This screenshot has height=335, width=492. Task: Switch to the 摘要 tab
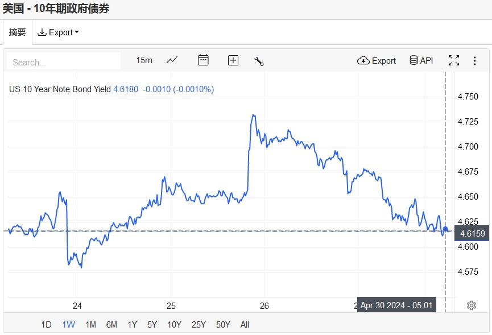pyautogui.click(x=17, y=32)
